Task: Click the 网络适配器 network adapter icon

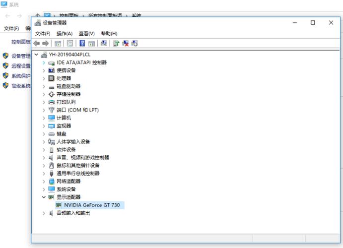Action: coord(52,181)
